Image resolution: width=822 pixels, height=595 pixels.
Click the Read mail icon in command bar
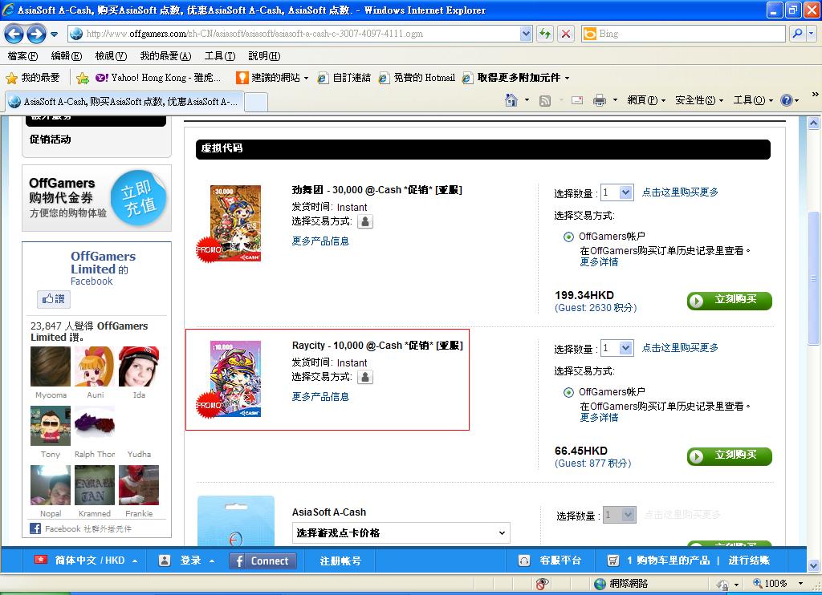(576, 100)
